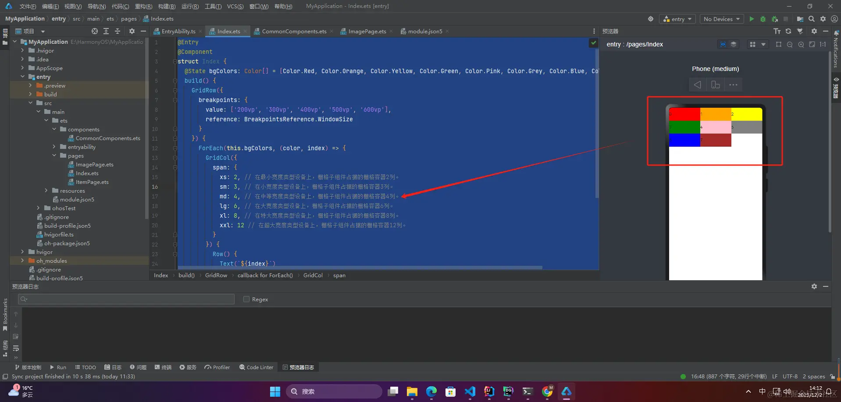841x402 pixels.
Task: Open the Run tool window
Action: pos(58,367)
